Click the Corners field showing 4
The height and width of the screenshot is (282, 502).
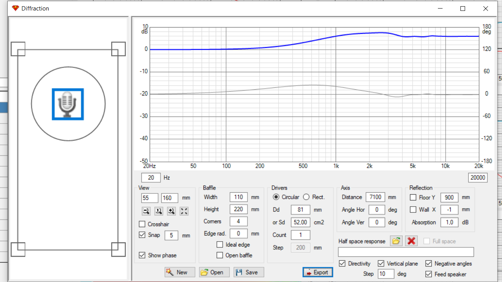pyautogui.click(x=239, y=221)
